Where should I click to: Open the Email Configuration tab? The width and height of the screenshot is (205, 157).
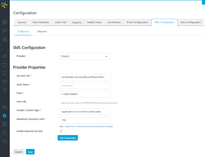(x=137, y=22)
